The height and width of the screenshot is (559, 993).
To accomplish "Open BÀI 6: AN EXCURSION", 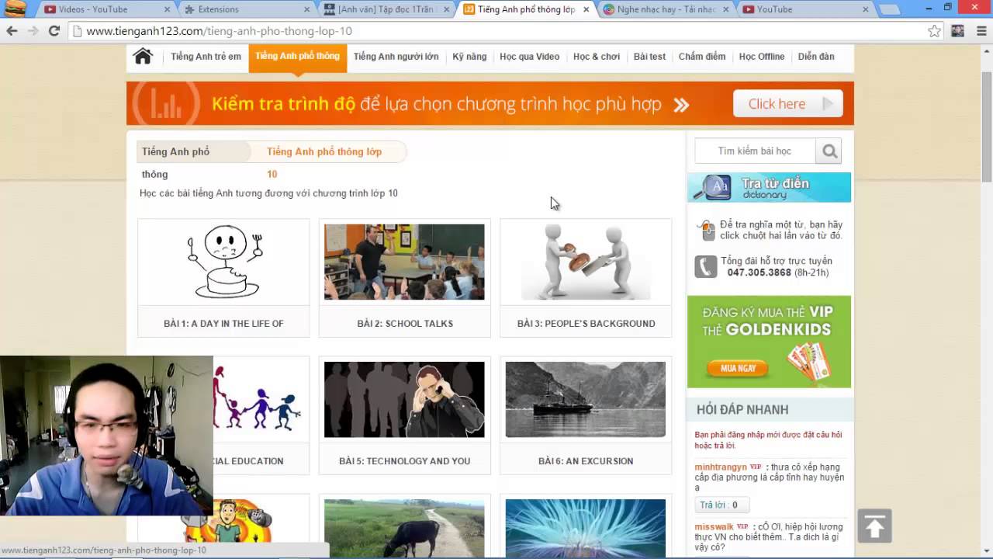I will (586, 461).
